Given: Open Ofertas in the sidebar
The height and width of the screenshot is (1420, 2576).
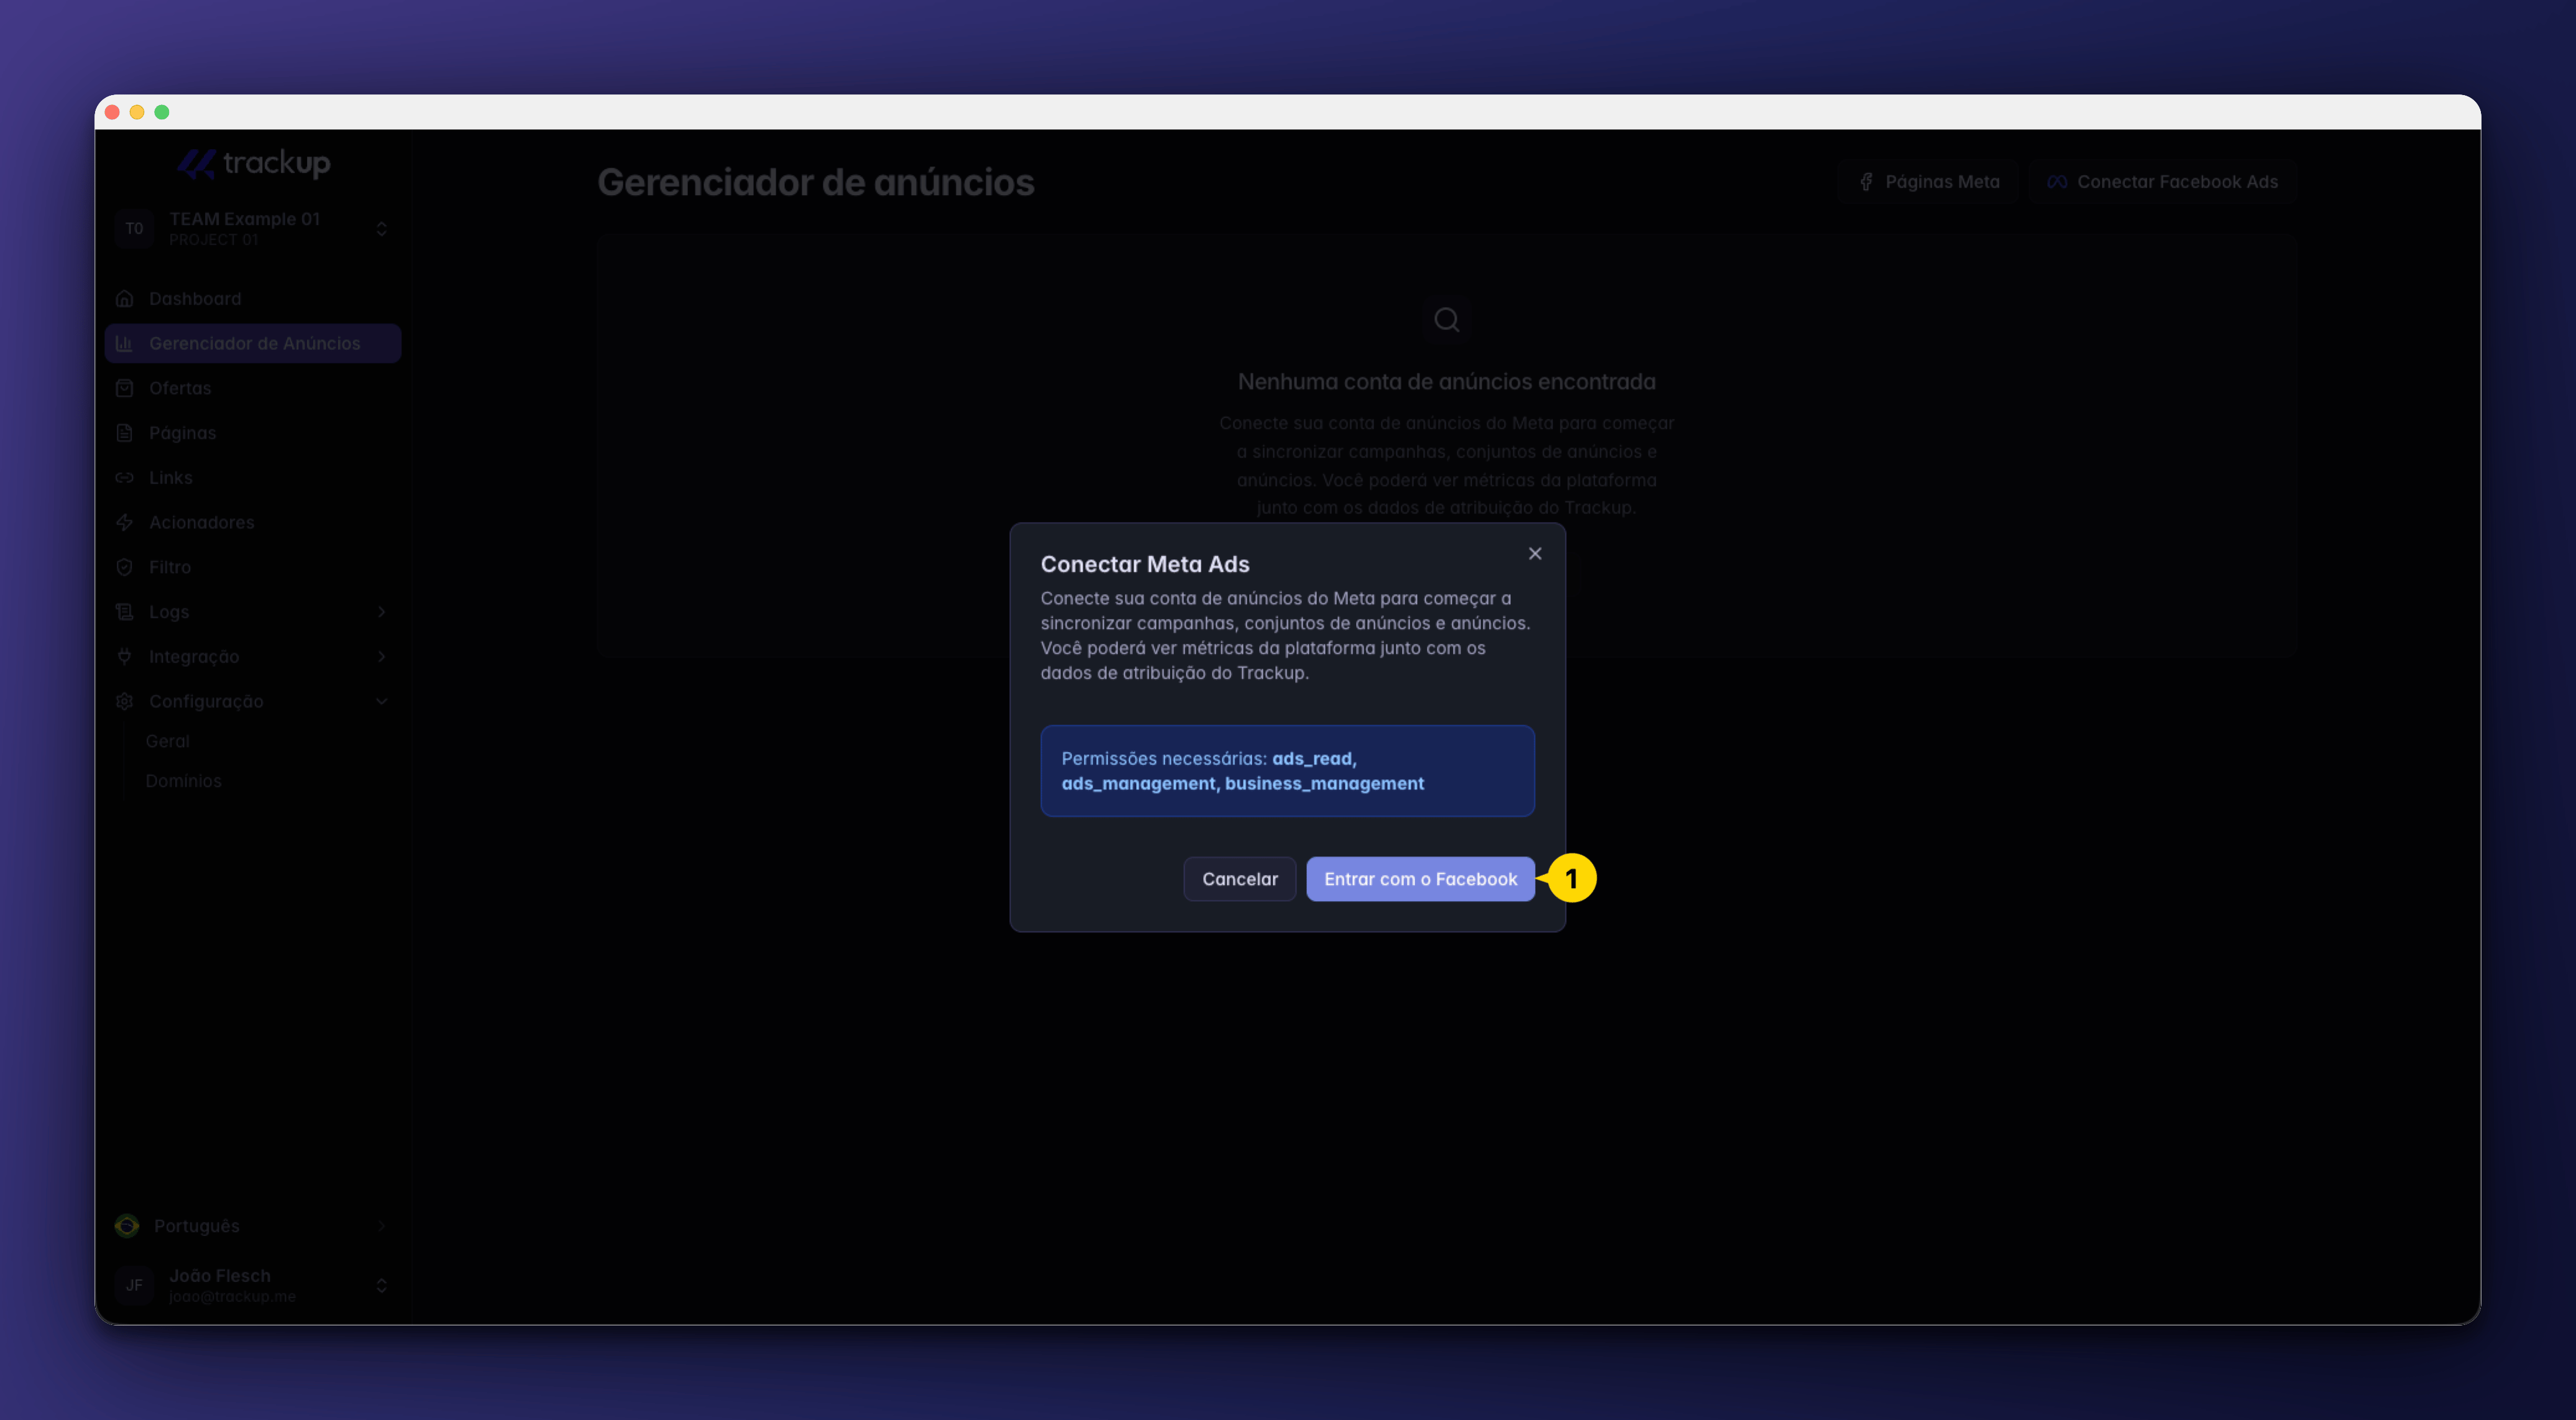Looking at the screenshot, I should tap(253, 388).
